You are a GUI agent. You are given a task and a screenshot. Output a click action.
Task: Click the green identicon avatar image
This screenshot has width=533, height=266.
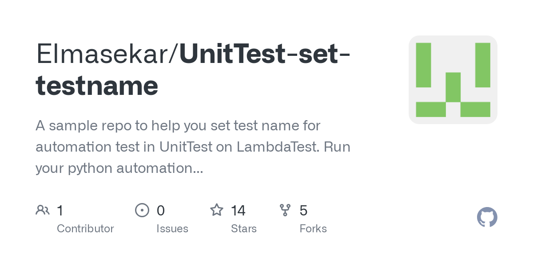pos(453,80)
